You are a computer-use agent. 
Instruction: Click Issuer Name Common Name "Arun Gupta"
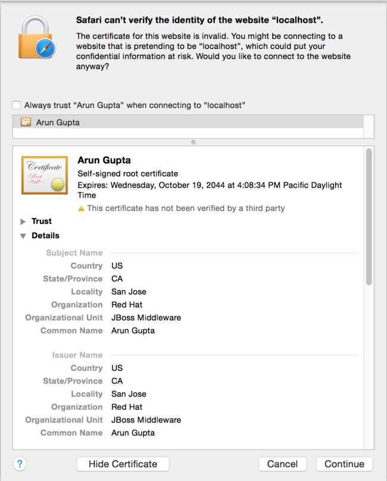(x=133, y=433)
